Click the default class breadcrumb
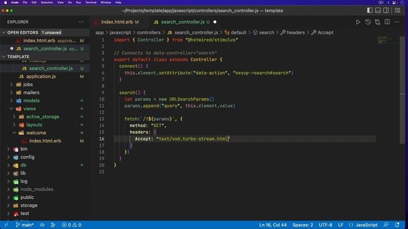 (235, 32)
